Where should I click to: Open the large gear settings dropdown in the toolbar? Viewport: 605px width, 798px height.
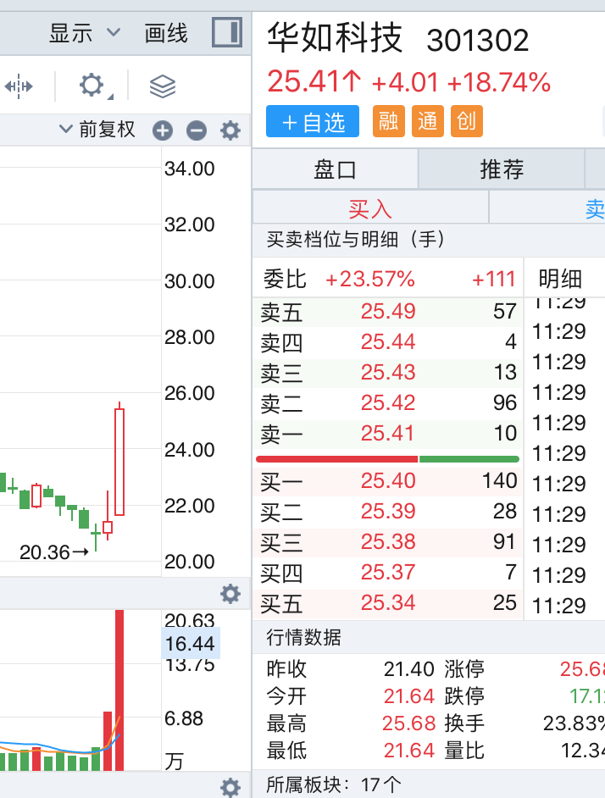coord(93,86)
